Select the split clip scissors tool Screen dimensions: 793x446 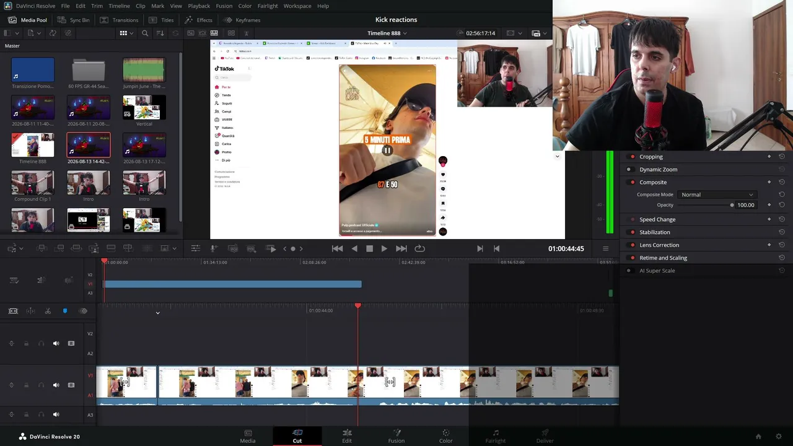pyautogui.click(x=48, y=311)
